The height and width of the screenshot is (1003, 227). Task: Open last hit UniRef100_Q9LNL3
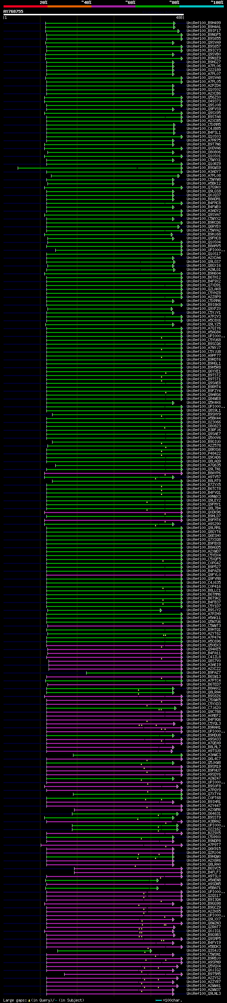click(204, 993)
